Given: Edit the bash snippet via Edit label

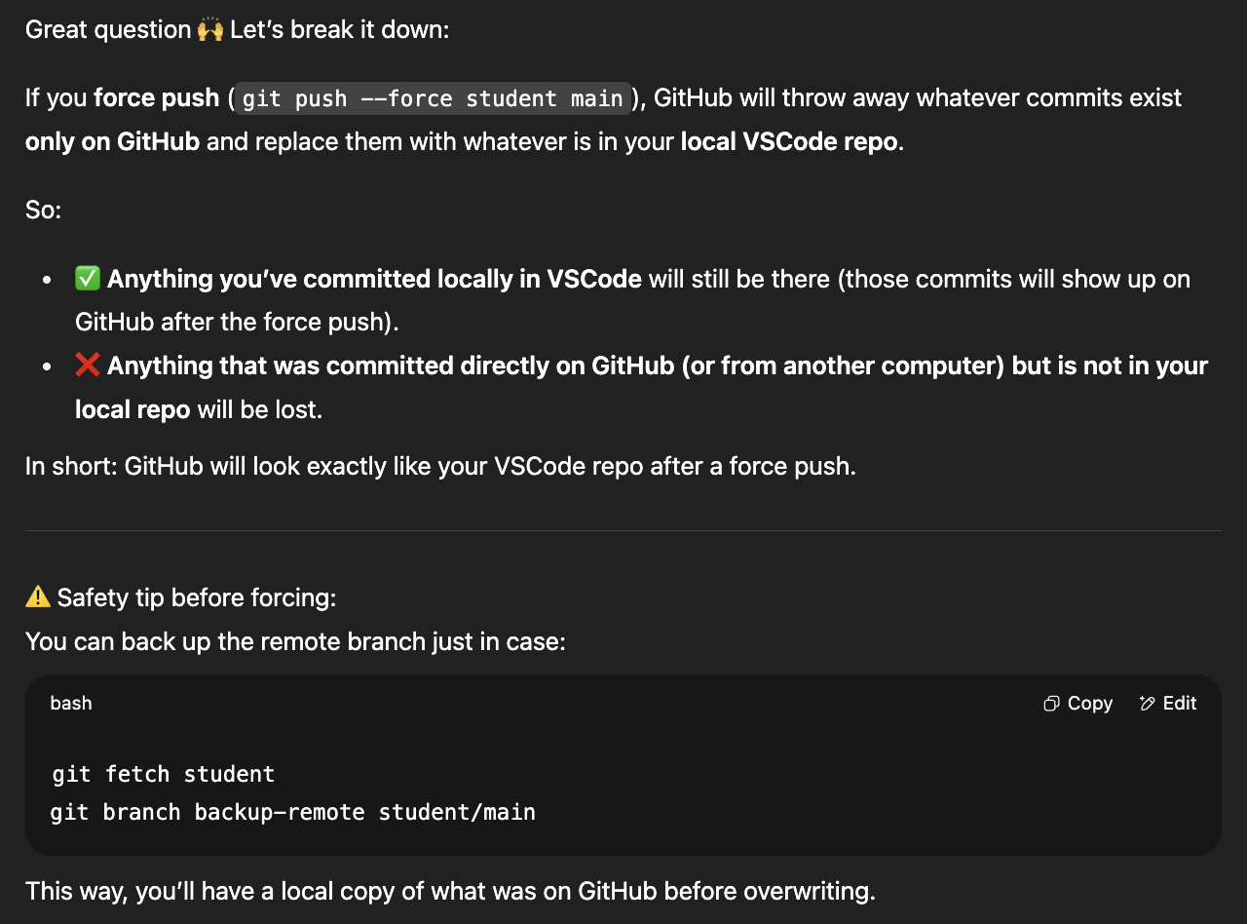Looking at the screenshot, I should tap(1180, 704).
